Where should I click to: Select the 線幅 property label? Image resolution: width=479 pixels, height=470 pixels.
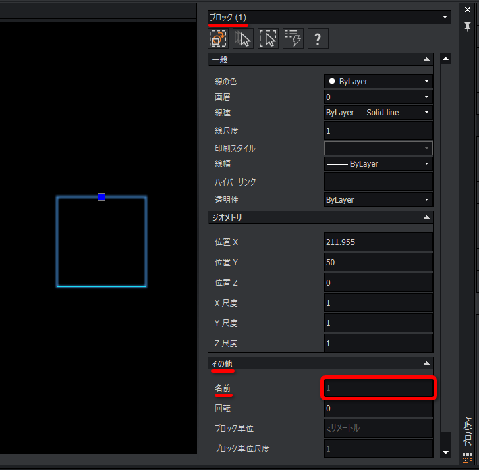click(x=223, y=164)
